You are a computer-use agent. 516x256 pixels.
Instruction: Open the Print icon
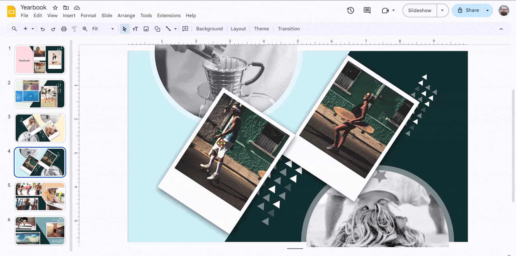64,29
